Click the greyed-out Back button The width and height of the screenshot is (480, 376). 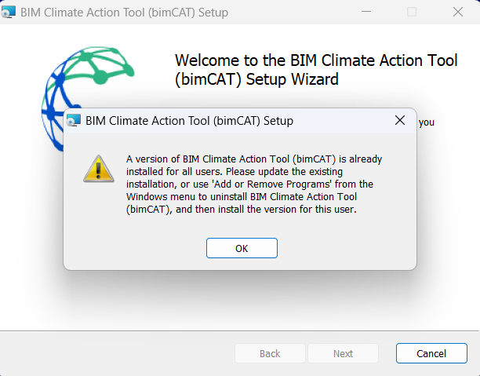pos(270,353)
